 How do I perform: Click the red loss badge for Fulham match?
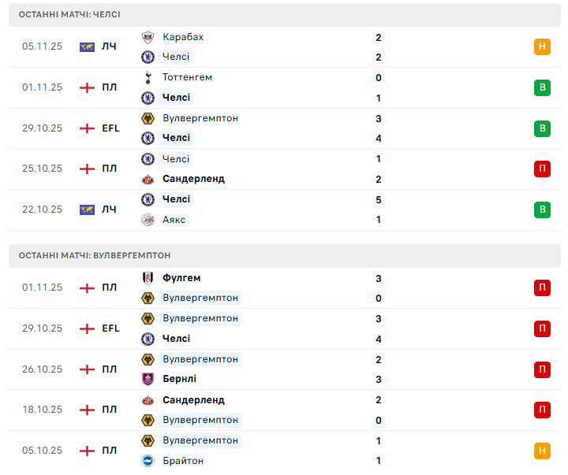(542, 288)
